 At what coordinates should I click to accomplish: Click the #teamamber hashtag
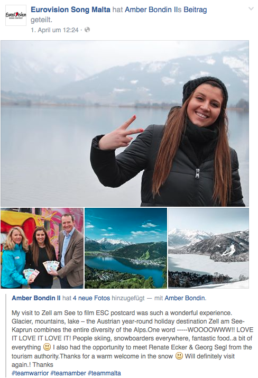[x=68, y=373]
